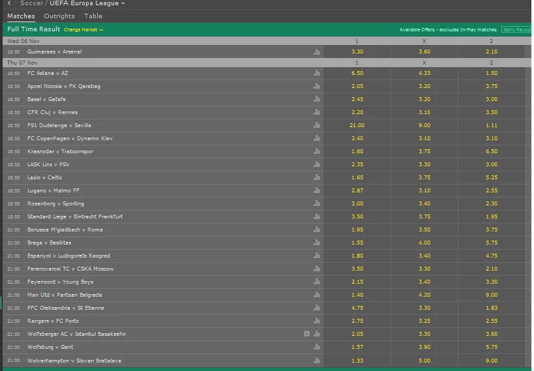Screen dimensions: 534x371
Task: Open stats icon for Basel v Getafe
Action: click(x=317, y=99)
